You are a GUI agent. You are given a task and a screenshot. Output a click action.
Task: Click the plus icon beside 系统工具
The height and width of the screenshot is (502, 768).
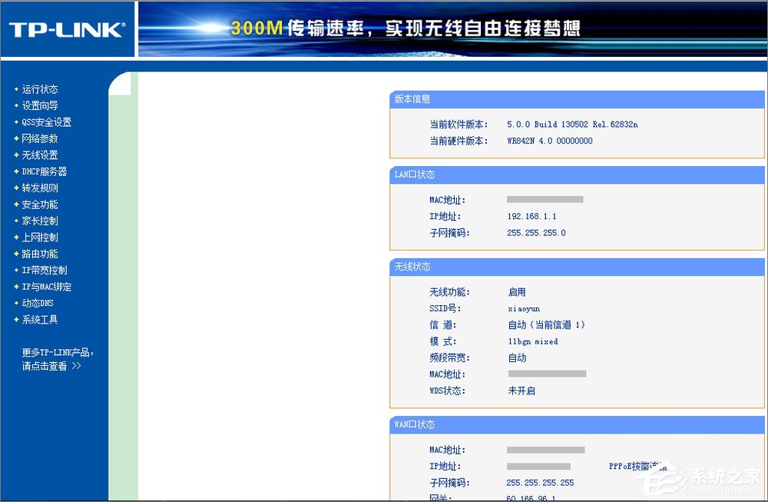point(17,319)
